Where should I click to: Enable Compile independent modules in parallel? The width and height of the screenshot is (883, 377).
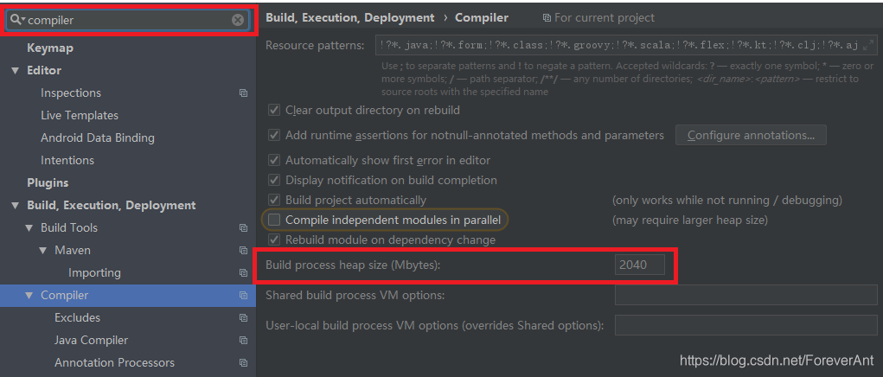(x=274, y=220)
